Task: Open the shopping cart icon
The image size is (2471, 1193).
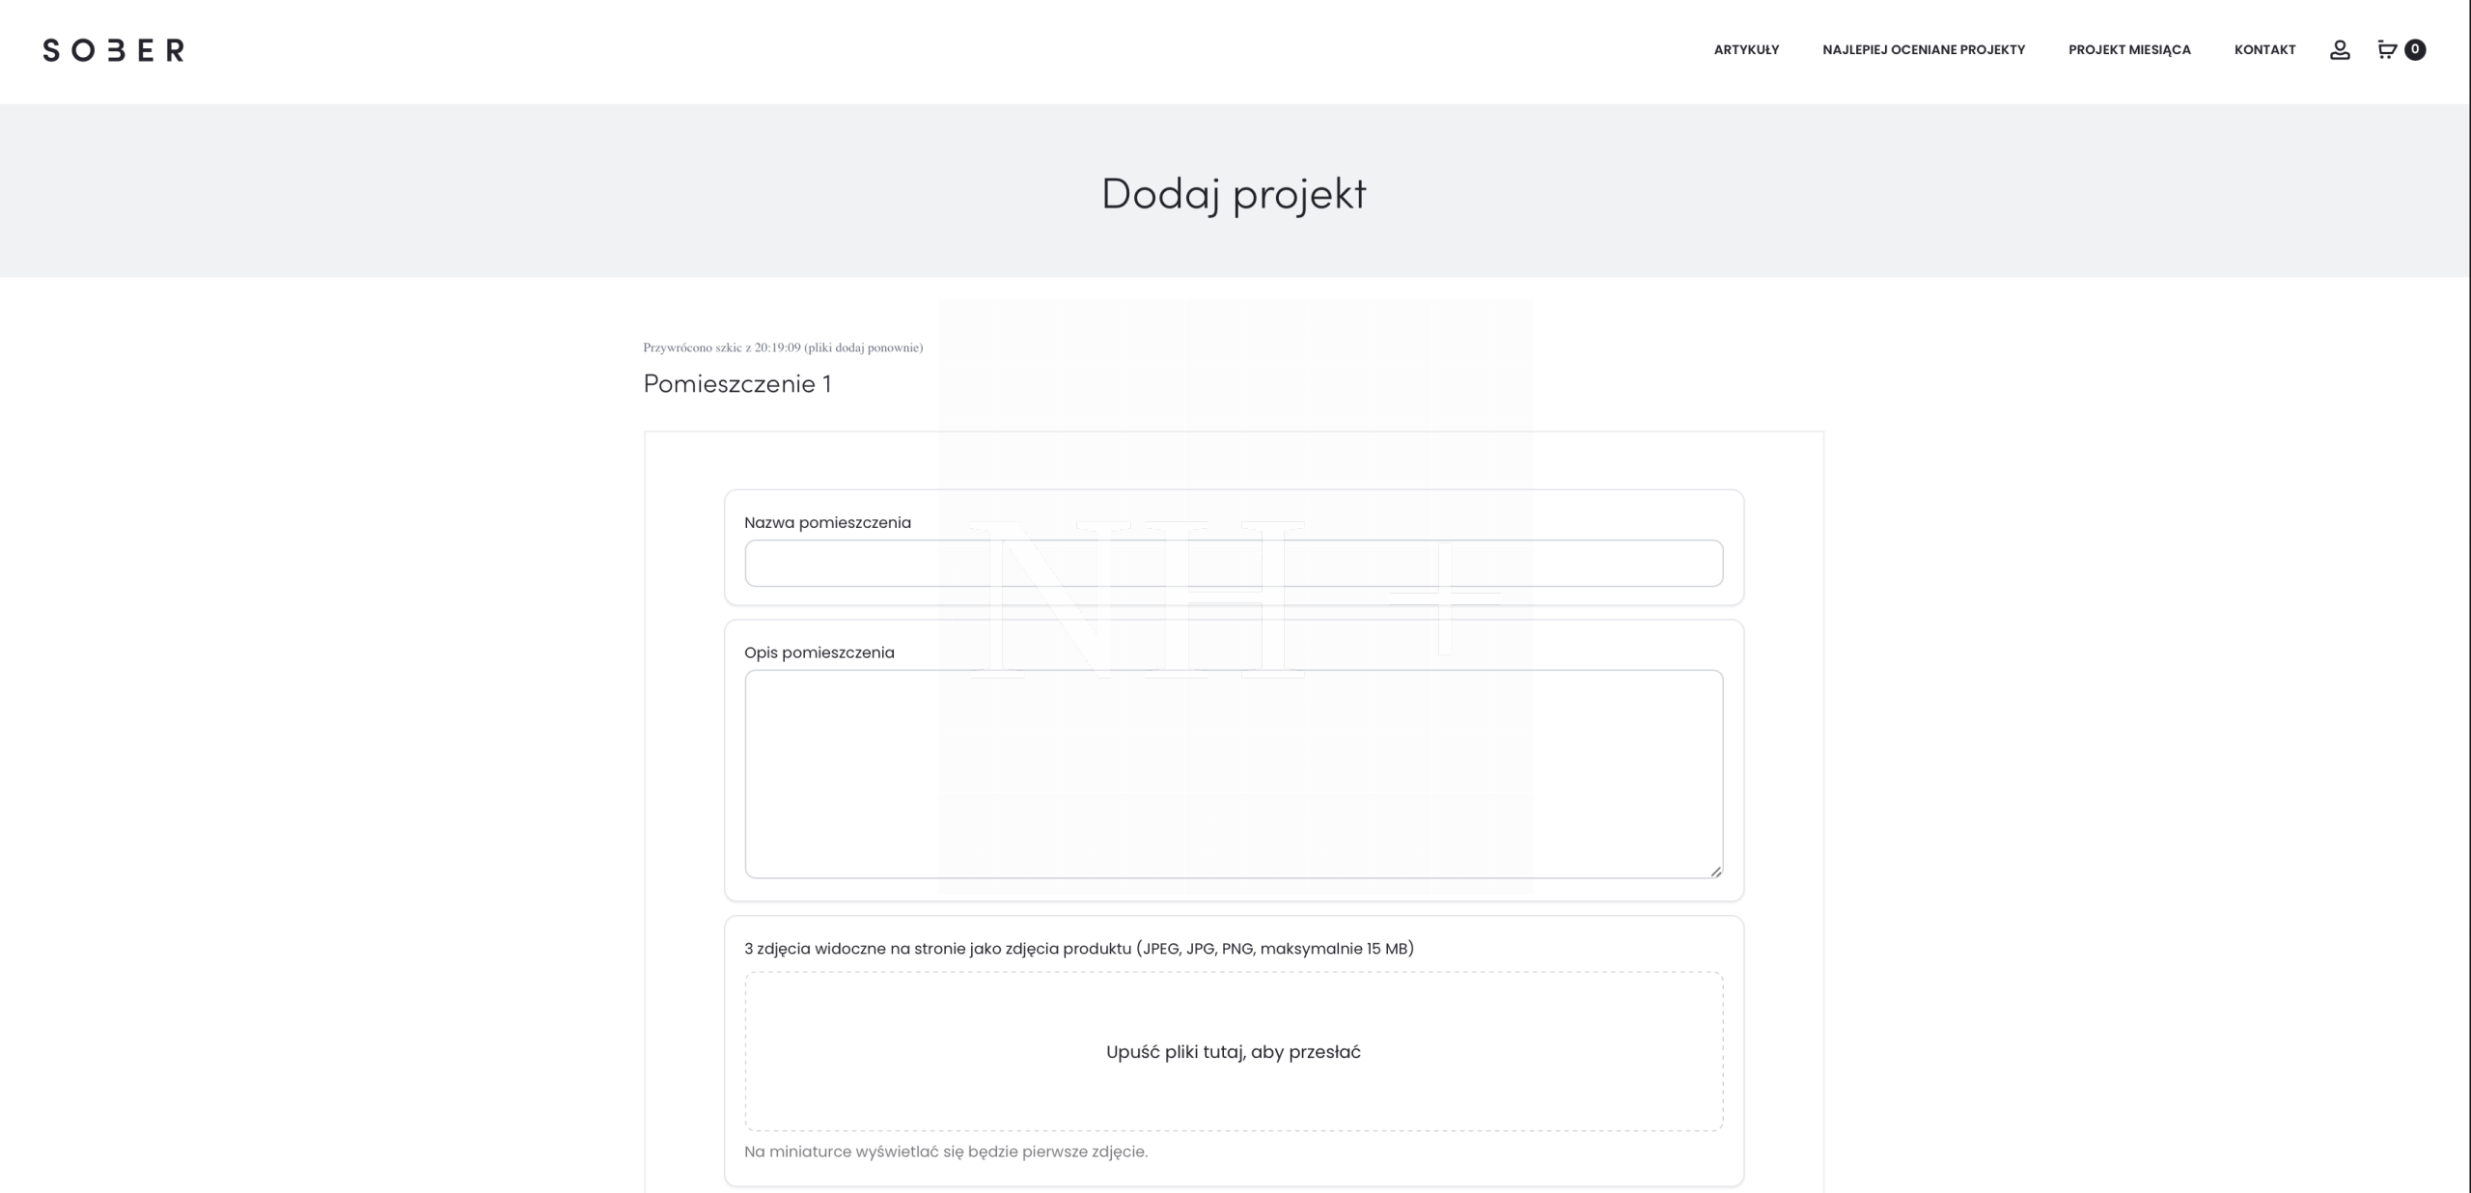Action: [2386, 50]
